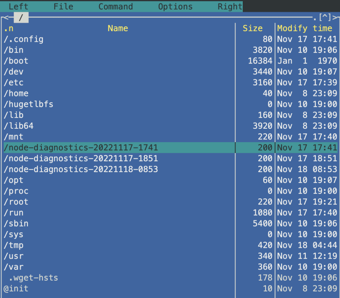The height and width of the screenshot is (298, 340).
Task: Open the Left menu
Action: (18, 7)
